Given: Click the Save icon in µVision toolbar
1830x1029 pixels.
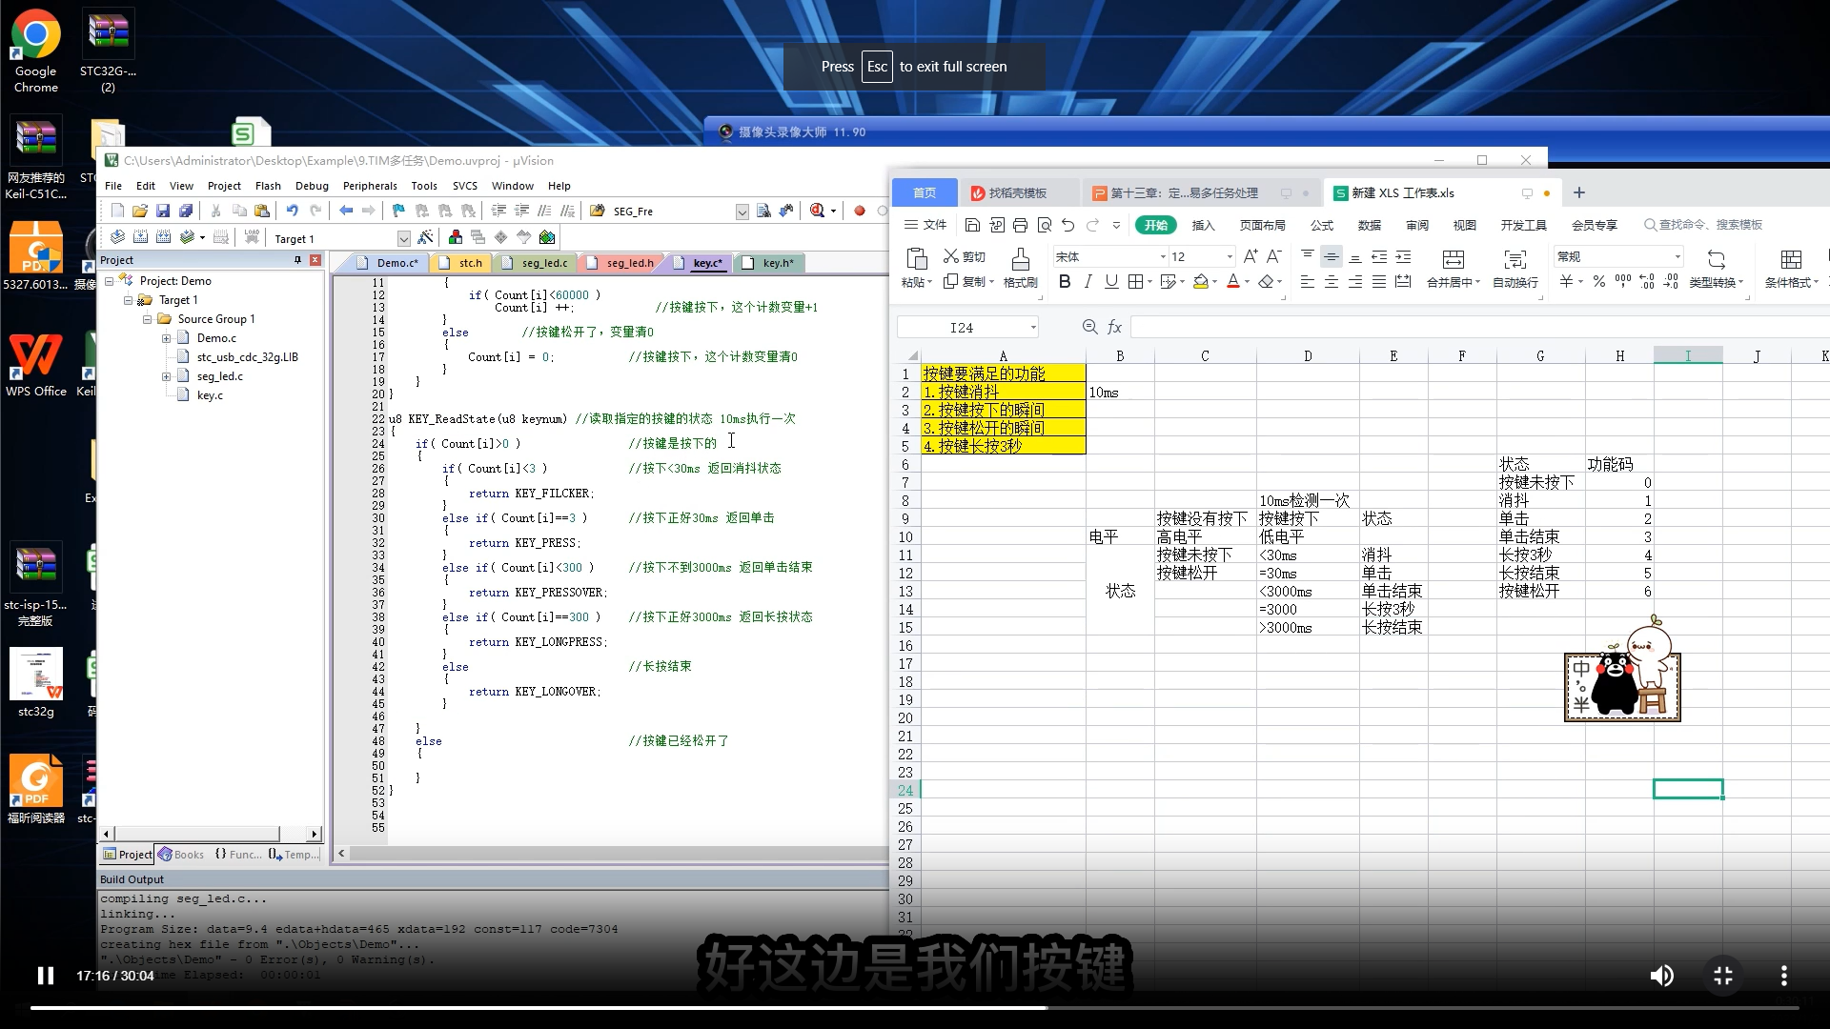Looking at the screenshot, I should 163,211.
